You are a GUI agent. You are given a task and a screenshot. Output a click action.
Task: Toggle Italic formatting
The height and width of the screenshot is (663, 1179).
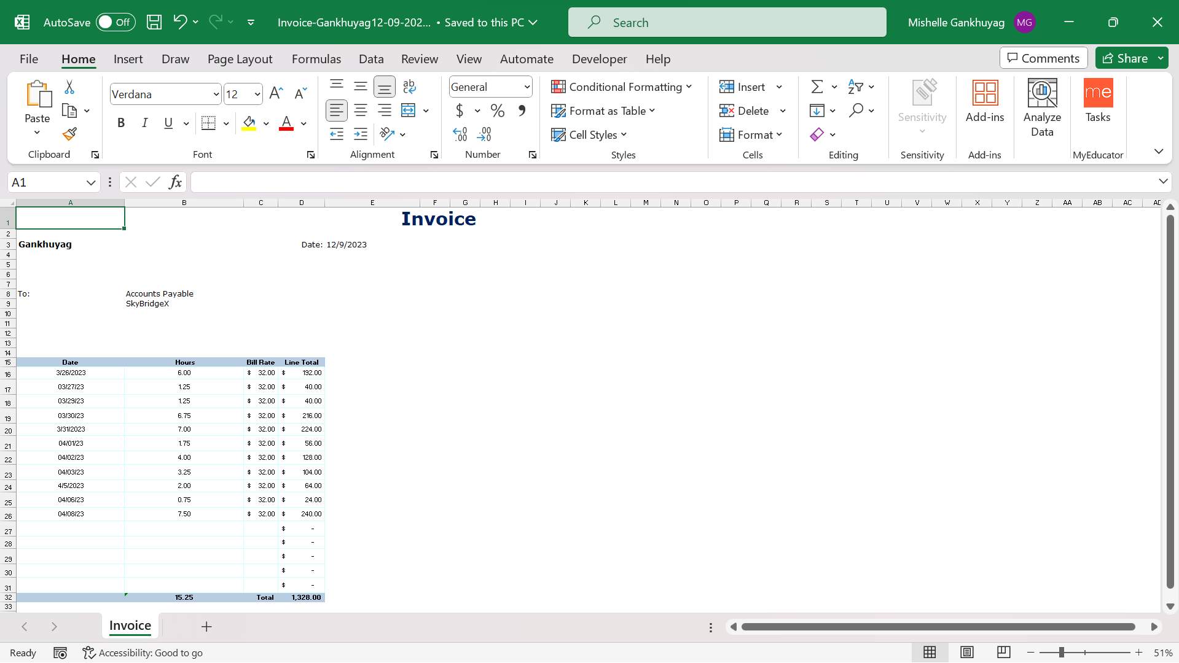tap(144, 123)
